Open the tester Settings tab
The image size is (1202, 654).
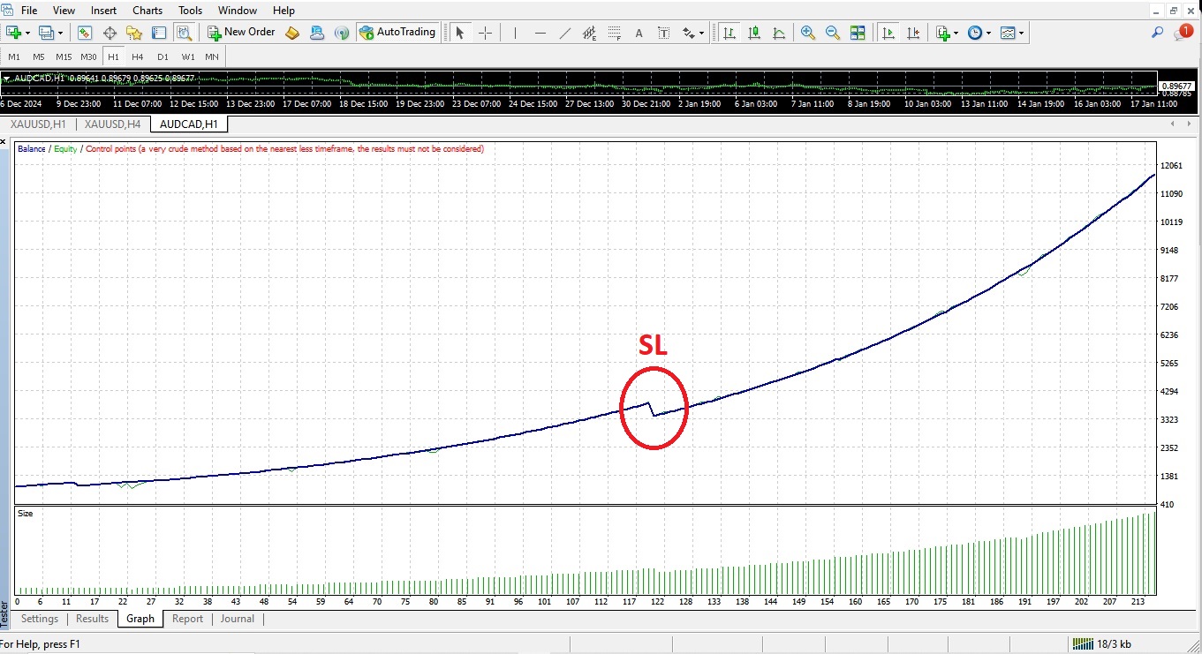pyautogui.click(x=40, y=619)
